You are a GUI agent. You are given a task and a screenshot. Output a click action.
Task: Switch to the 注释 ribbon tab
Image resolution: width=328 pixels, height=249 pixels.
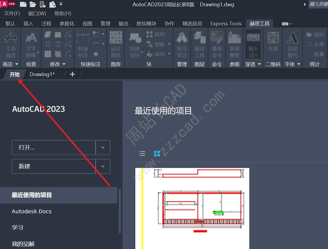[46, 24]
